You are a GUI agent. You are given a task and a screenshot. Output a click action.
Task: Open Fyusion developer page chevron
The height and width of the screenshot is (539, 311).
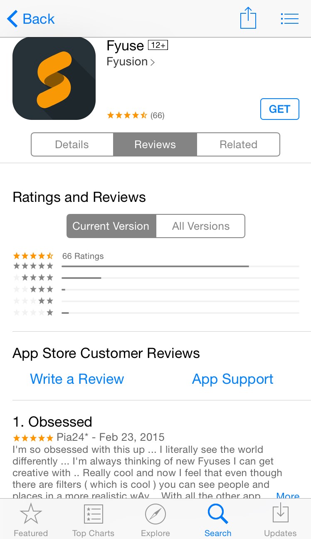coord(153,62)
